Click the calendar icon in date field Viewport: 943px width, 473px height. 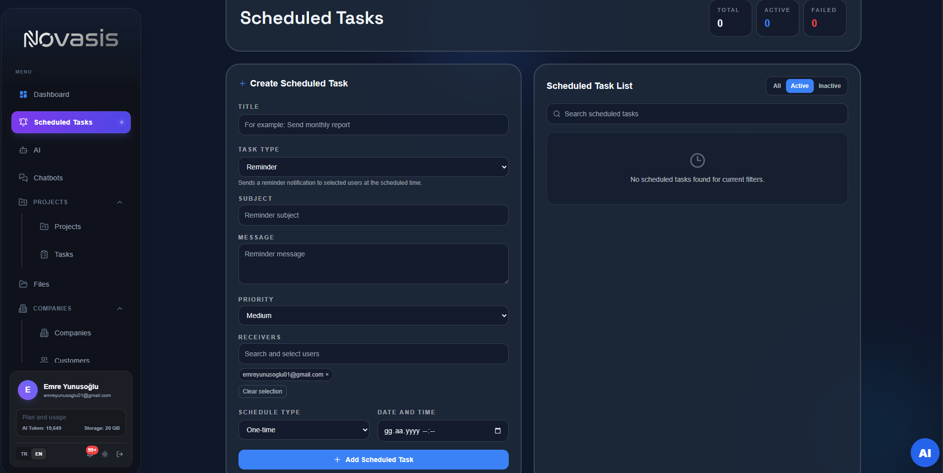[x=498, y=431]
